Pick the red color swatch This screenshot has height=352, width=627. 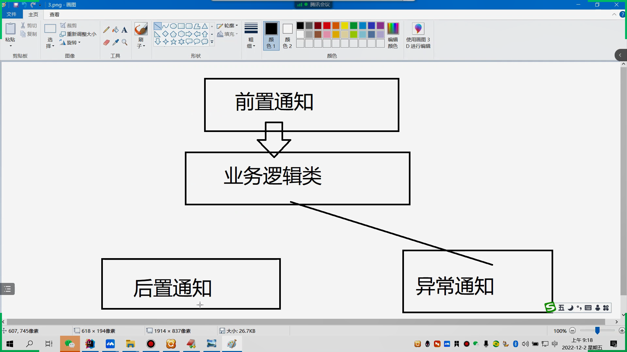pyautogui.click(x=327, y=26)
